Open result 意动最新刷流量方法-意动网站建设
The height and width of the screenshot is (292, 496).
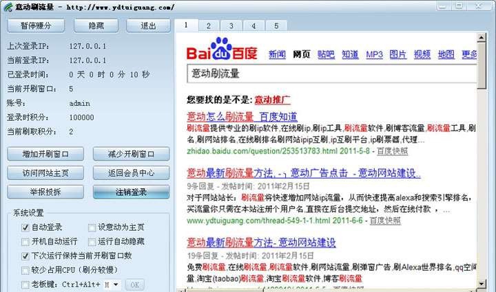click(x=261, y=242)
